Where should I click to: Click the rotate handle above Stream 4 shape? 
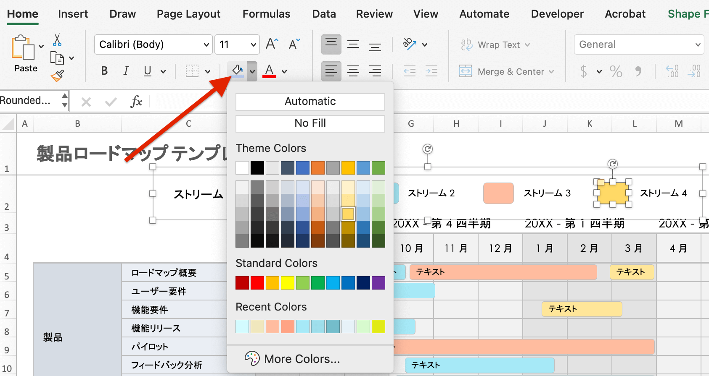pos(613,164)
